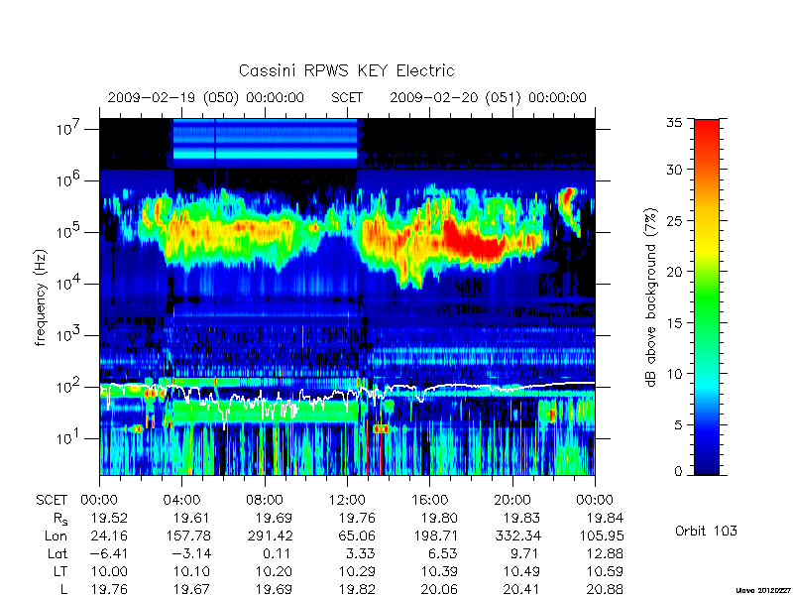Image resolution: width=793 pixels, height=595 pixels.
Task: Click the "Orbit 103" label
Action: [x=706, y=531]
